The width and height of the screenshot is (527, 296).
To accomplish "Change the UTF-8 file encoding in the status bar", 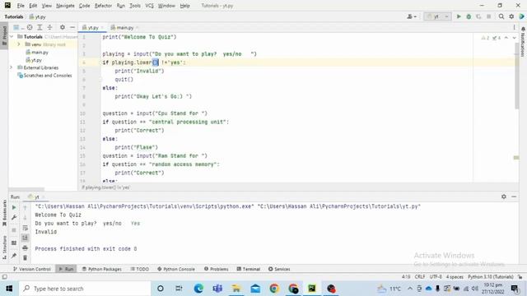I will coord(436,277).
